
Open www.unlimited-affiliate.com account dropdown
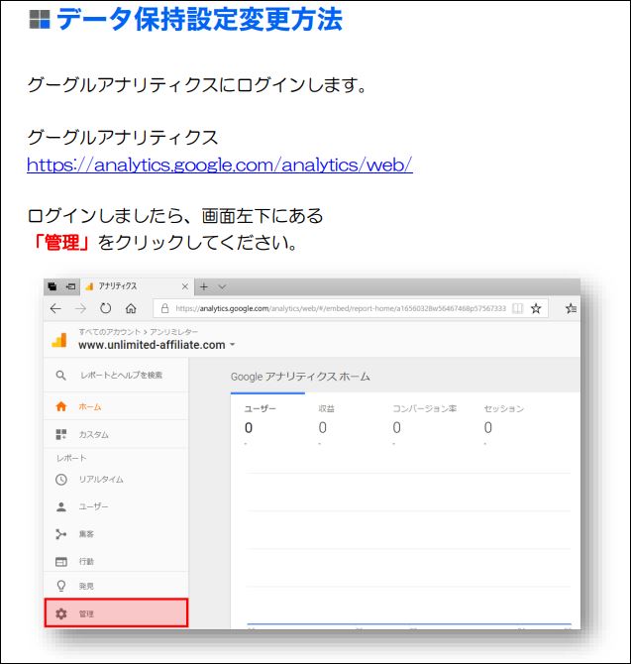[x=157, y=345]
